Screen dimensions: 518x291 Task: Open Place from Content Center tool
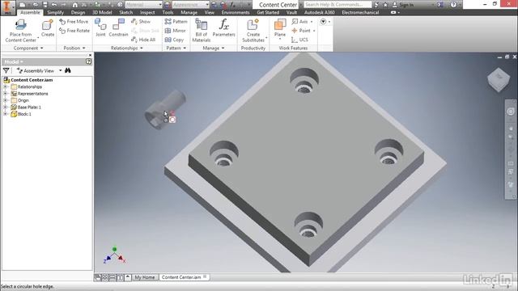20,31
